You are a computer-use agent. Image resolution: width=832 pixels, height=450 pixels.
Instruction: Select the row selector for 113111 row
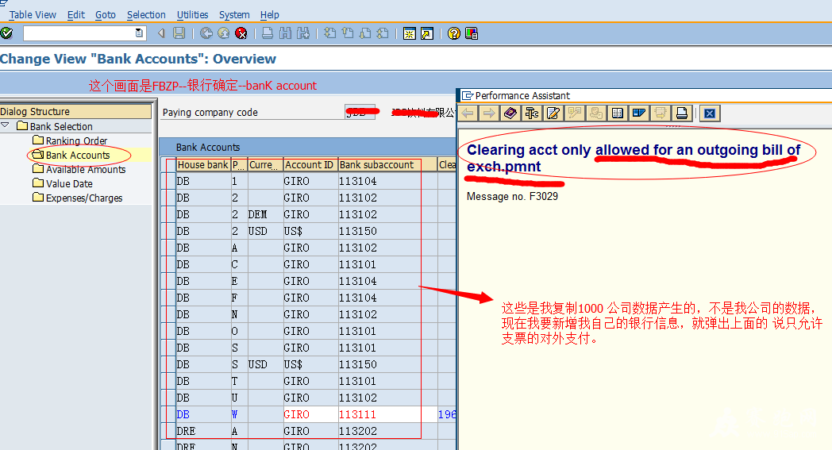point(169,414)
